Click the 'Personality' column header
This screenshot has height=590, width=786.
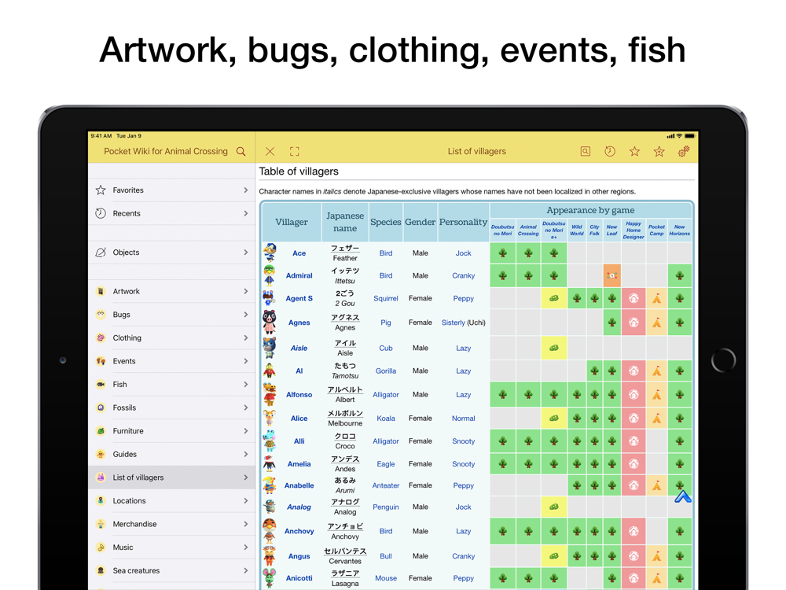click(x=463, y=223)
